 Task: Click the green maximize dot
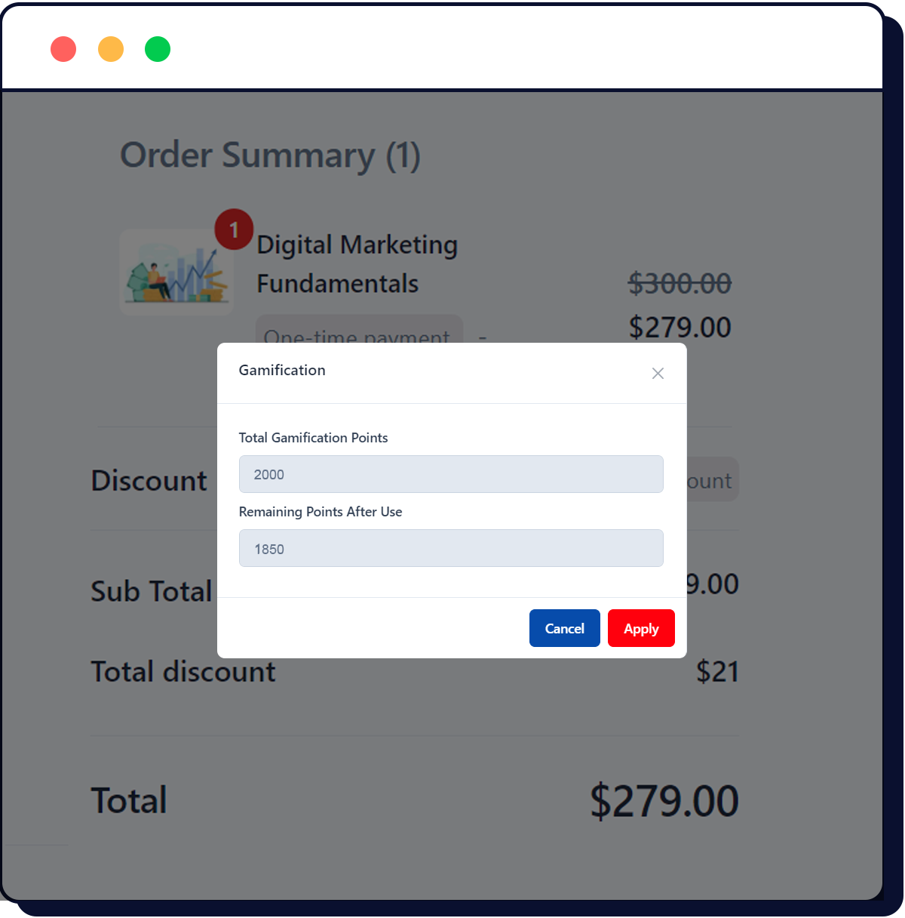click(x=158, y=49)
